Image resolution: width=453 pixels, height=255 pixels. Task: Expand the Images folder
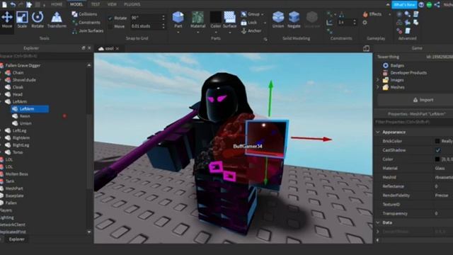point(378,80)
